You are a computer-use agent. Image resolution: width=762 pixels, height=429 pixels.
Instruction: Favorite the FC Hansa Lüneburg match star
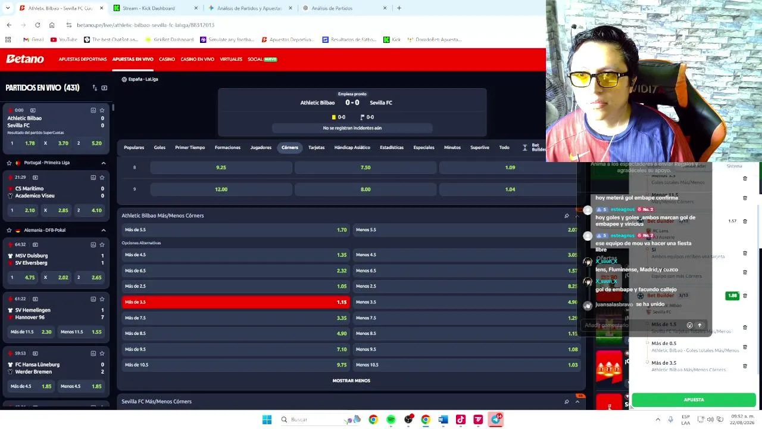[102, 353]
